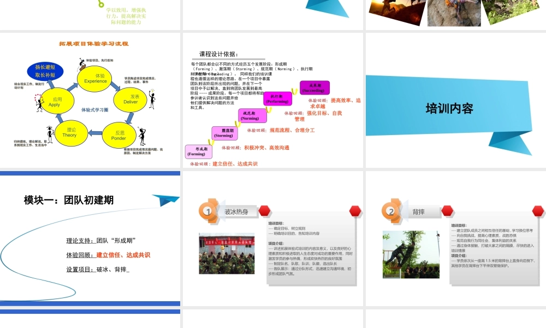Select the green 学以致用 text in the top slide
The image size is (546, 328).
tap(126, 16)
